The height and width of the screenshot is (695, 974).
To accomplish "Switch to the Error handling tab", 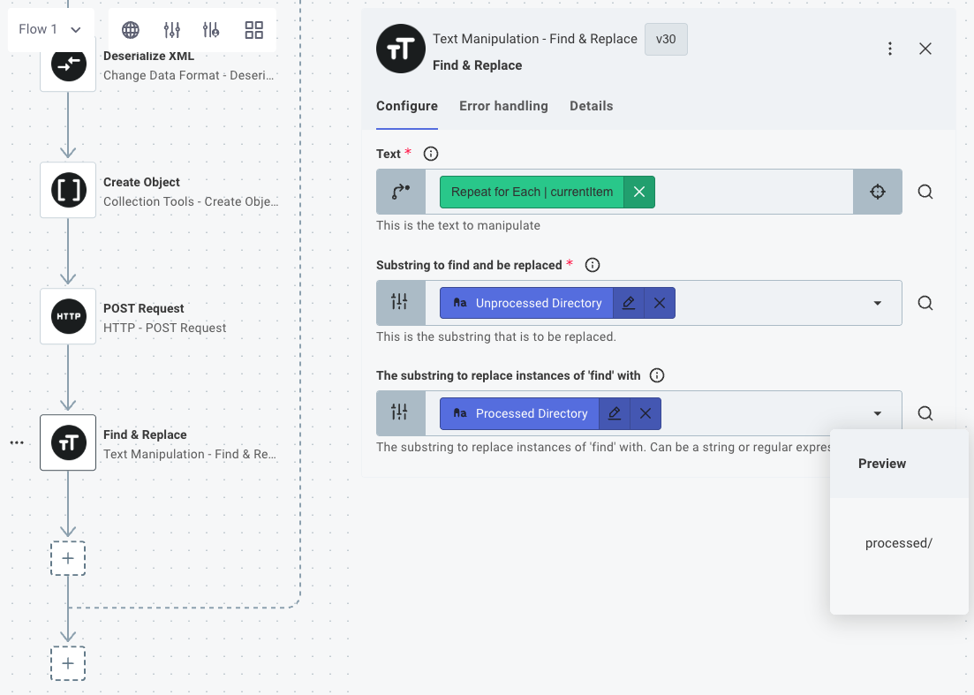I will 503,106.
